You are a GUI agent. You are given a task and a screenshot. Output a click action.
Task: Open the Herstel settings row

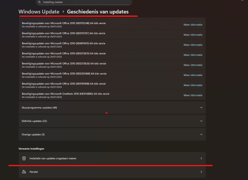[112, 172]
